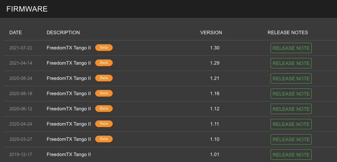
Task: View release note for version 1.12
Action: (291, 109)
